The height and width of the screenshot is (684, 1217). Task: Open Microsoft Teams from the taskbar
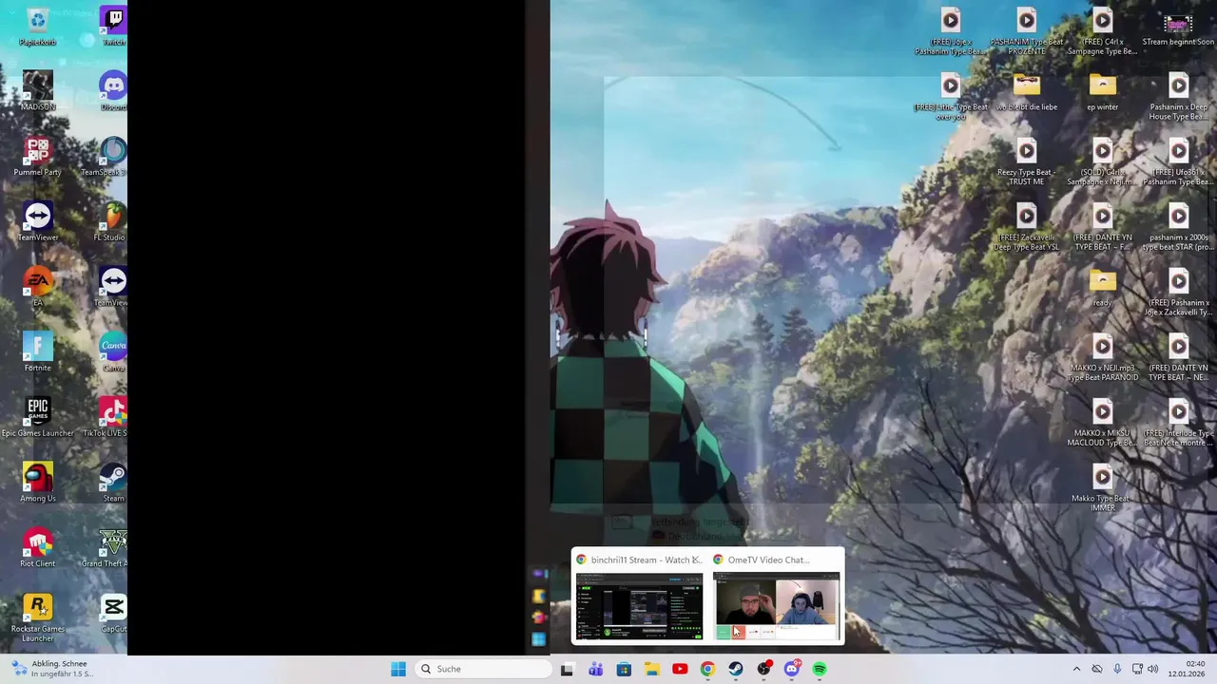click(x=595, y=669)
